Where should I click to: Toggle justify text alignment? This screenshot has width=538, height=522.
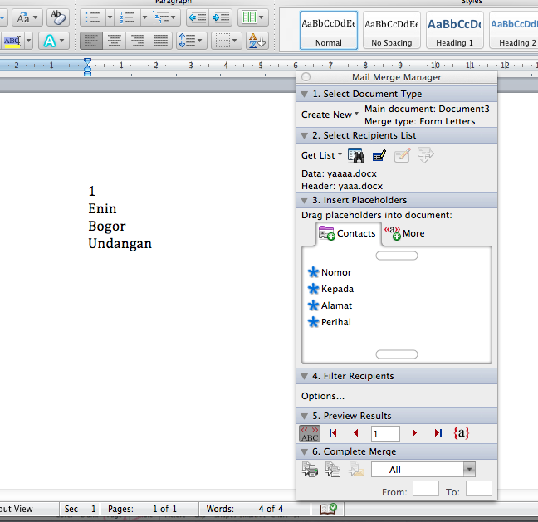[x=160, y=41]
